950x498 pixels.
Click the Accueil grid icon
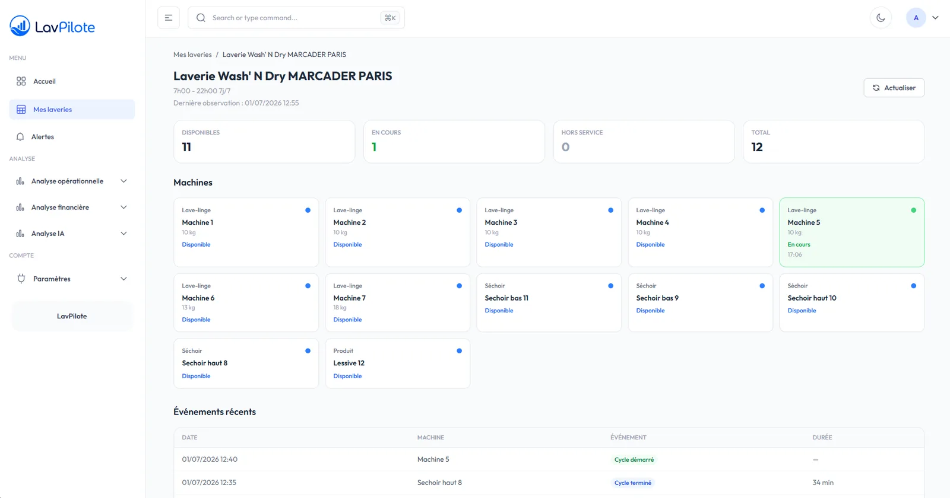[21, 81]
